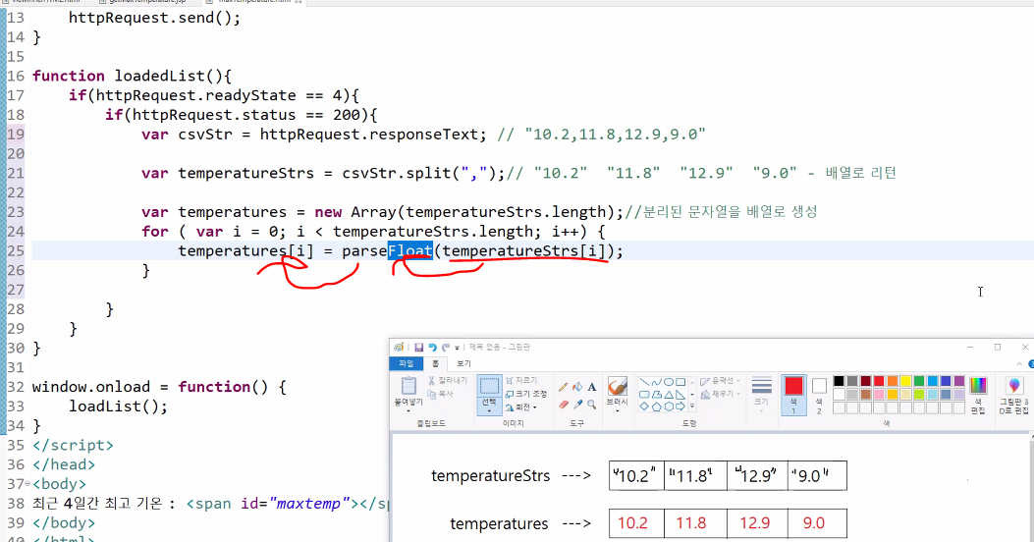Switch to the 홈 (Home) ribbon tab
Viewport: 1034px width, 542px height.
(435, 363)
